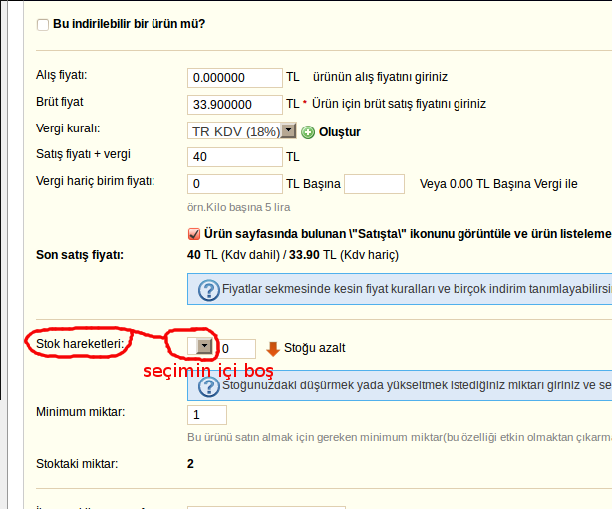Click the 'Son satış fiyatı:' label

tap(80, 255)
